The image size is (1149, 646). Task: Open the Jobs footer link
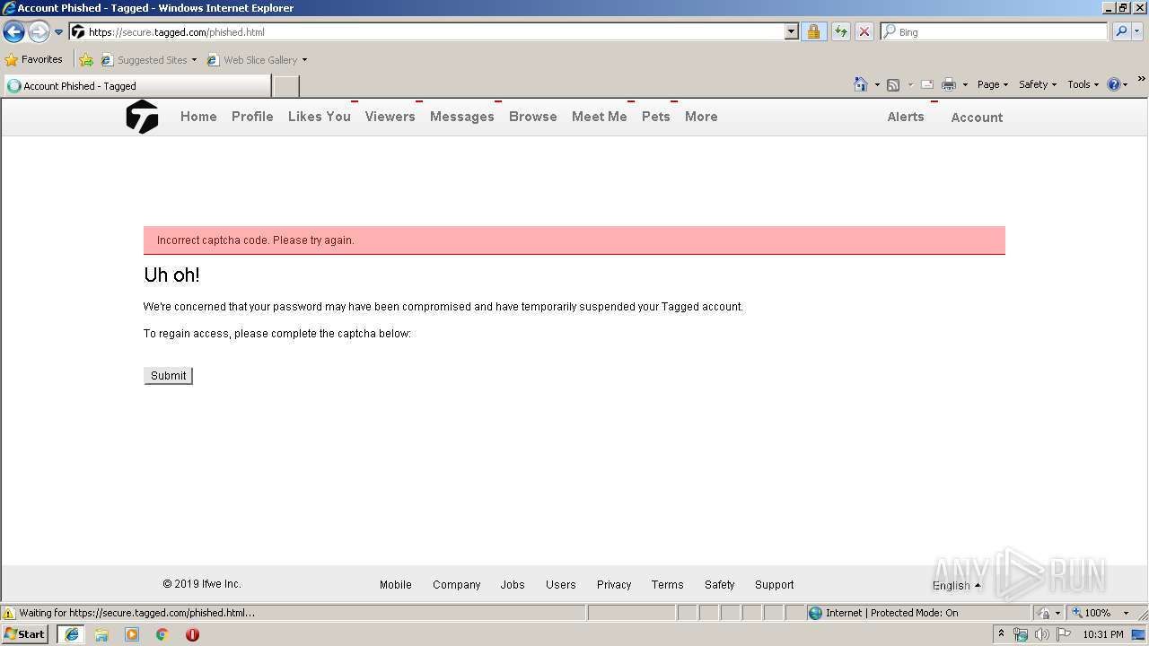[513, 585]
